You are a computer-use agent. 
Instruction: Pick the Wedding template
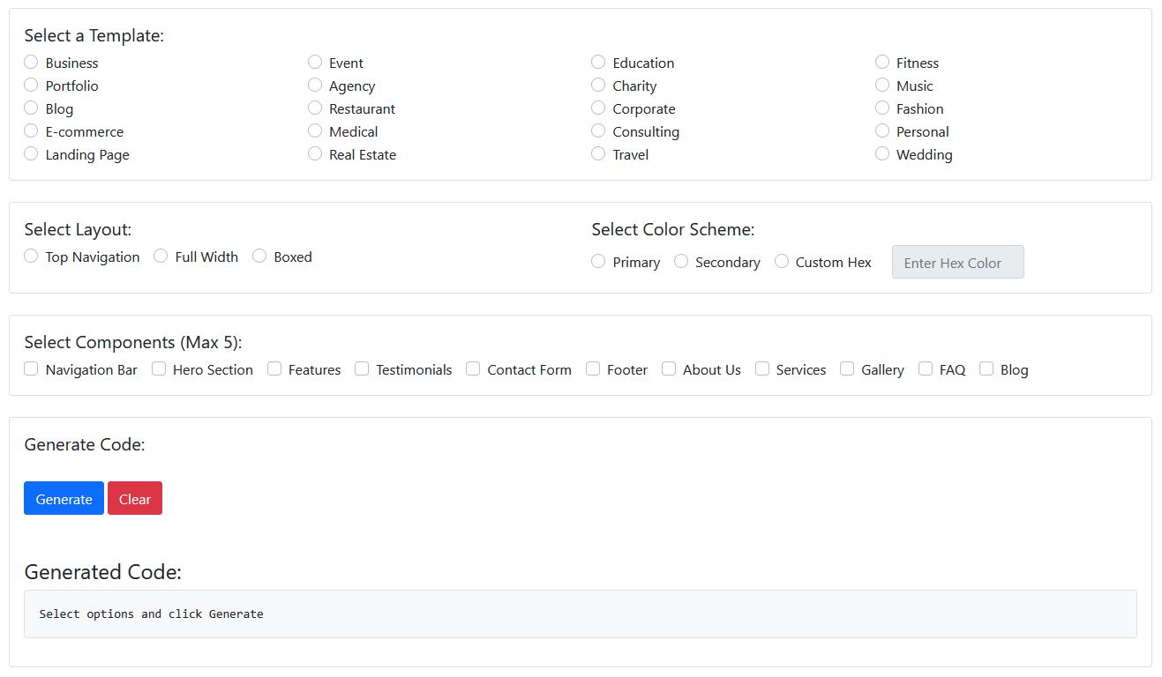(882, 153)
